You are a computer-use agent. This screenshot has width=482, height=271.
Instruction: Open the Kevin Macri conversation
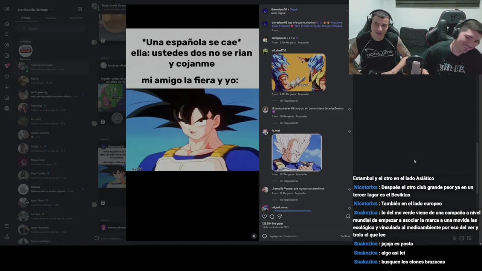point(52,202)
